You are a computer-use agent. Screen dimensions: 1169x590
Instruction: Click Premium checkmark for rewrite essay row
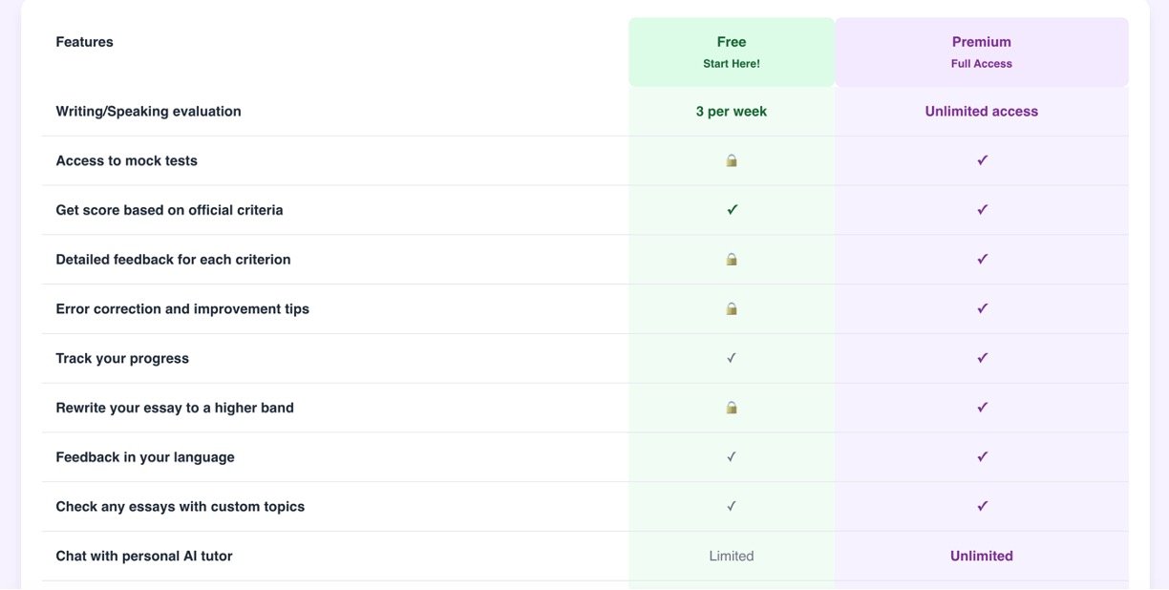[x=982, y=408]
